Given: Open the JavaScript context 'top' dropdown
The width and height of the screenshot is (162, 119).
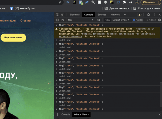Looking at the screenshot, I should 80,20.
